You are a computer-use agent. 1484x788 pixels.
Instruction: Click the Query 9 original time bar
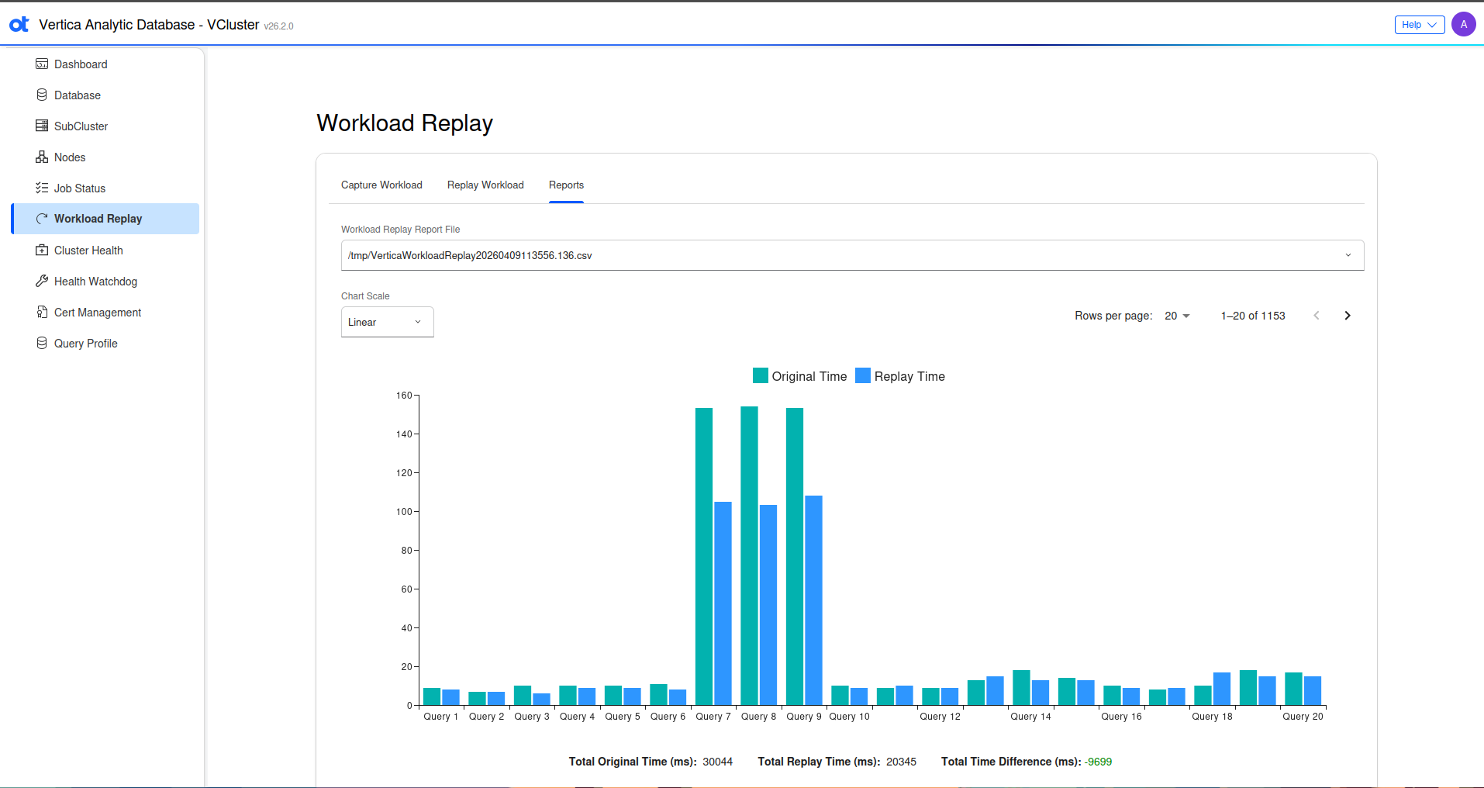point(795,556)
